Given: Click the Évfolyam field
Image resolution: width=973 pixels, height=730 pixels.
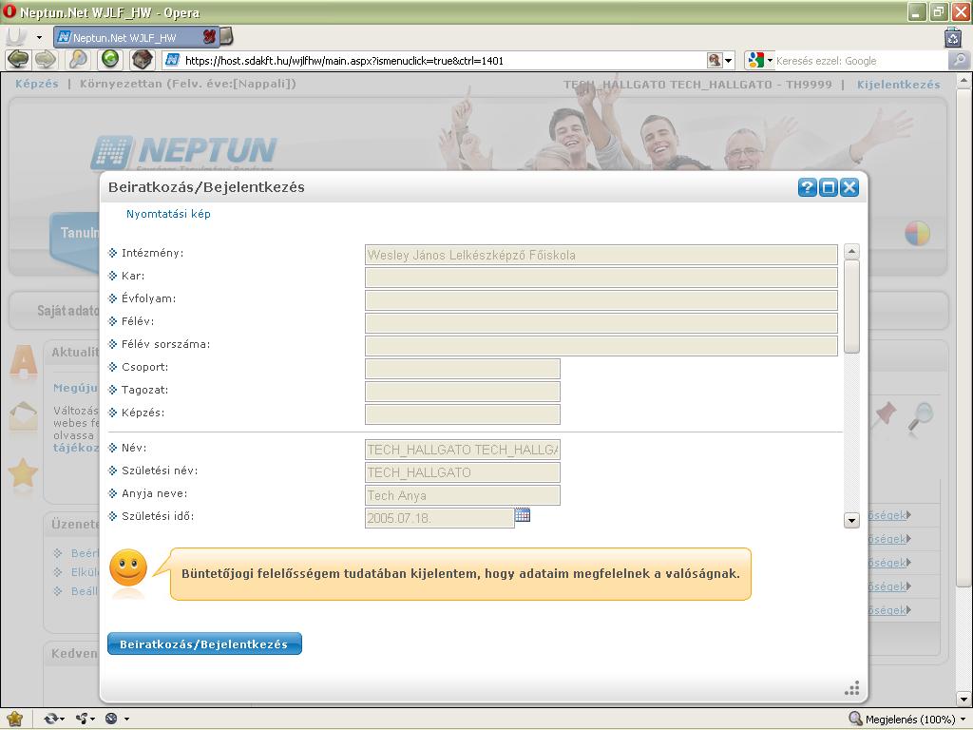Looking at the screenshot, I should [601, 300].
